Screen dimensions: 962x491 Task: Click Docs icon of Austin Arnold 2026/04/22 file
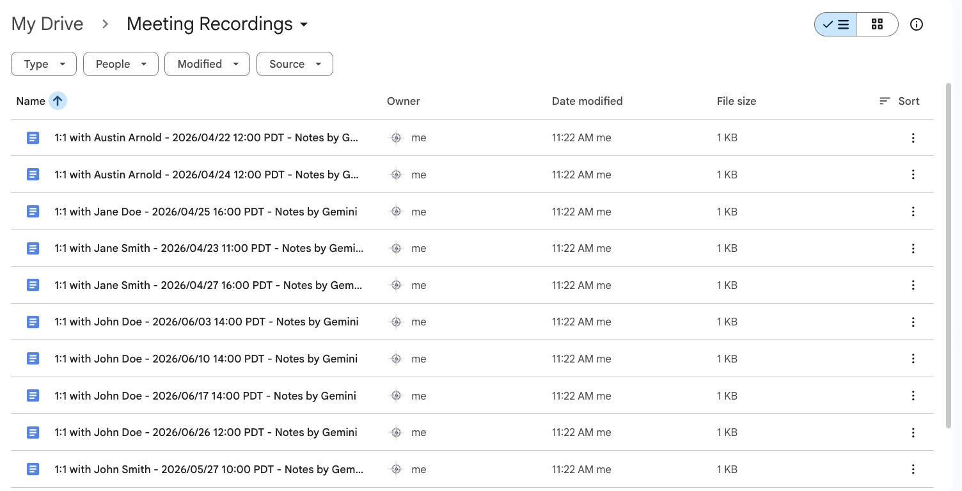(x=33, y=137)
